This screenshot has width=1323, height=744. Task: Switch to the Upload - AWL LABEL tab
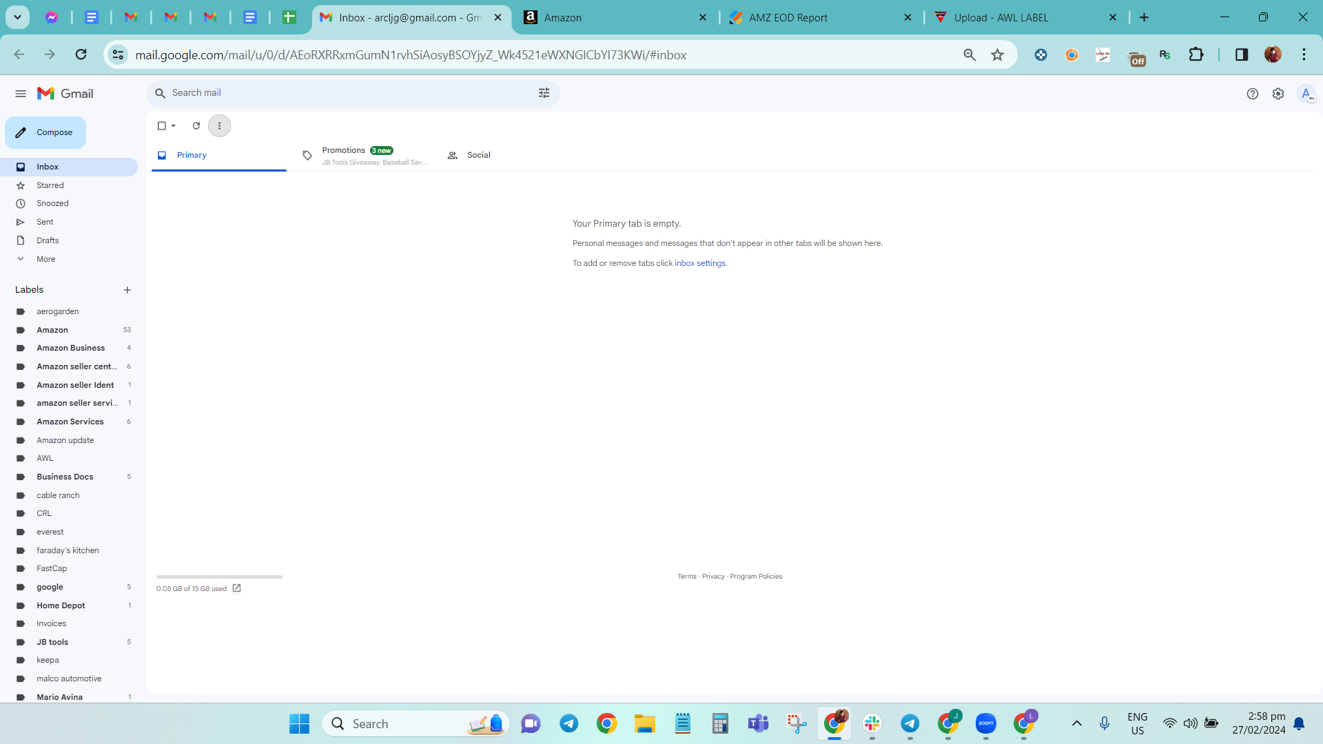pyautogui.click(x=1026, y=18)
